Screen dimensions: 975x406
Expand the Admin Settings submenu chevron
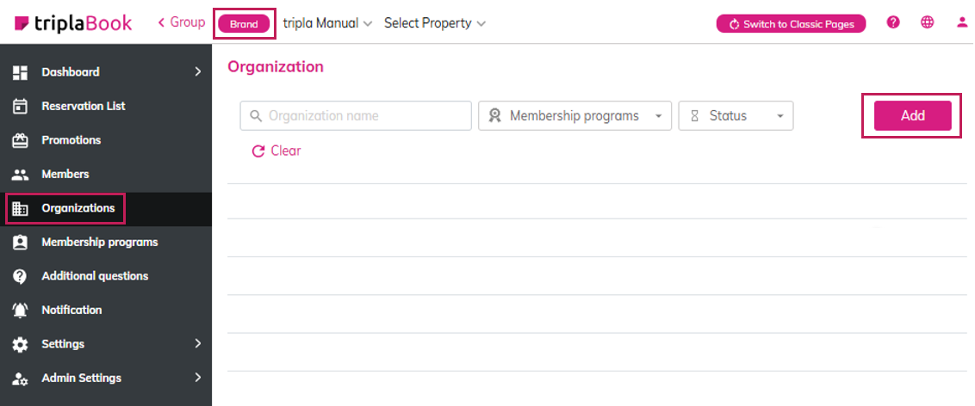(x=197, y=378)
